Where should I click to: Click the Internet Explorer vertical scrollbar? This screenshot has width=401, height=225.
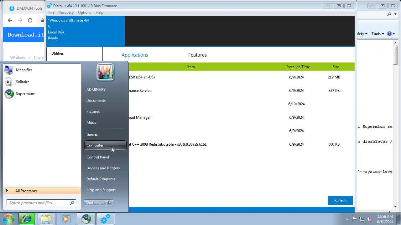(395, 125)
